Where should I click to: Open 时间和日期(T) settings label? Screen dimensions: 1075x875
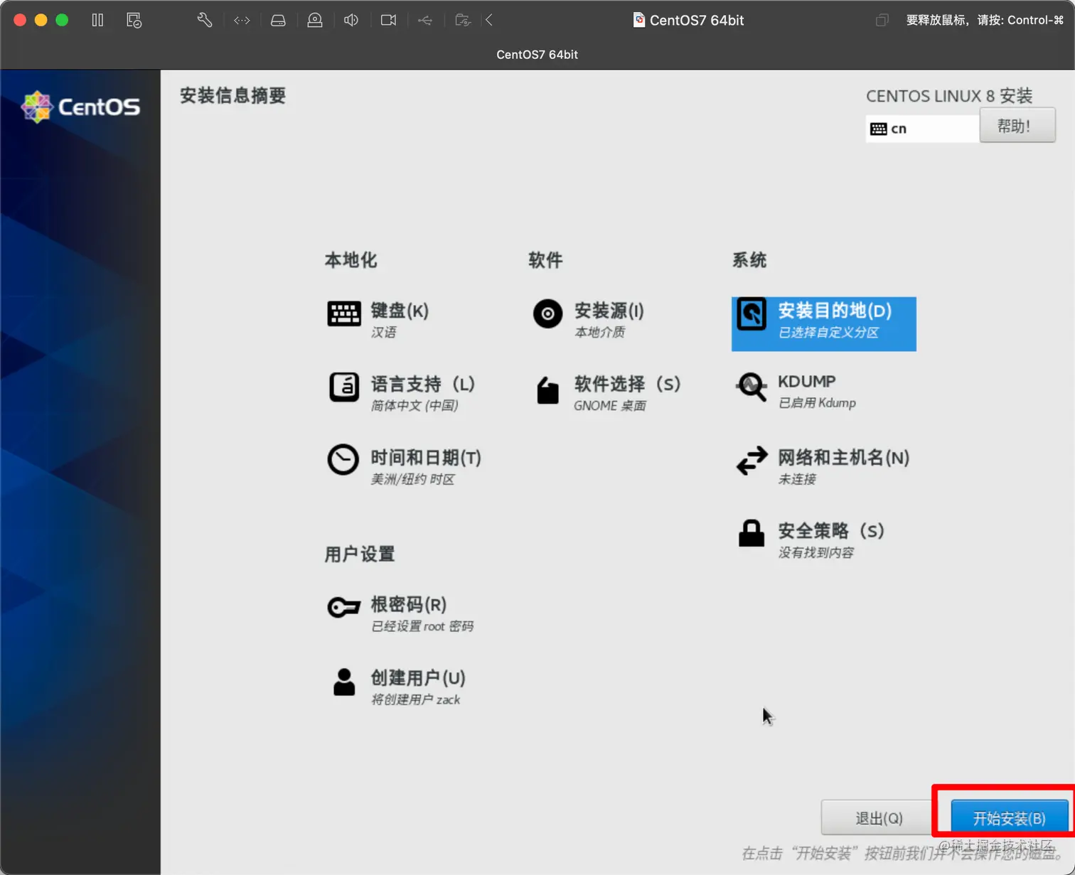pos(426,458)
